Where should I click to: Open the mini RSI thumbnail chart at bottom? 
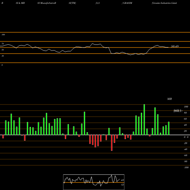[x=94, y=182]
